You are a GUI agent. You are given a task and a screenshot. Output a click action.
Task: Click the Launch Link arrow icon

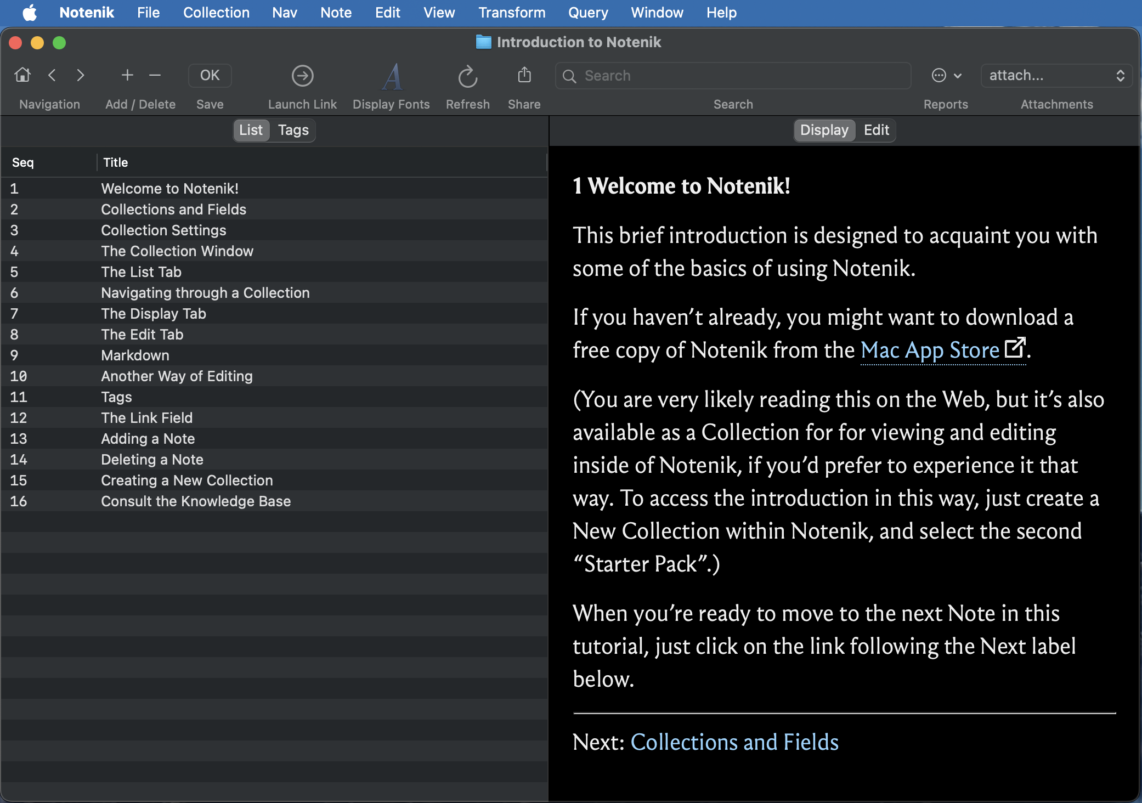302,76
